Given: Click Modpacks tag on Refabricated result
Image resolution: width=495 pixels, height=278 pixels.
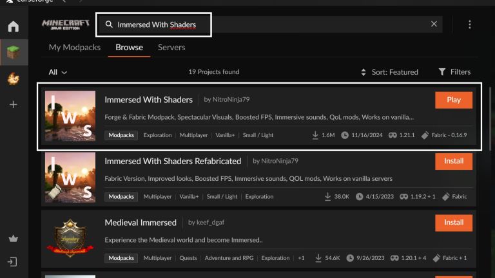Looking at the screenshot, I should point(121,197).
